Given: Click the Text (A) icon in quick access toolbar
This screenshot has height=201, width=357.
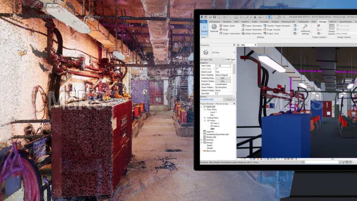Looking at the screenshot, I should click(x=255, y=17).
